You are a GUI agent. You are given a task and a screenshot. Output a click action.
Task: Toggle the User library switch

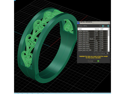[x=107, y=26]
